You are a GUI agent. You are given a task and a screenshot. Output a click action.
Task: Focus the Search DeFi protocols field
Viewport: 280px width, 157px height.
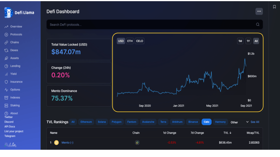click(155, 24)
